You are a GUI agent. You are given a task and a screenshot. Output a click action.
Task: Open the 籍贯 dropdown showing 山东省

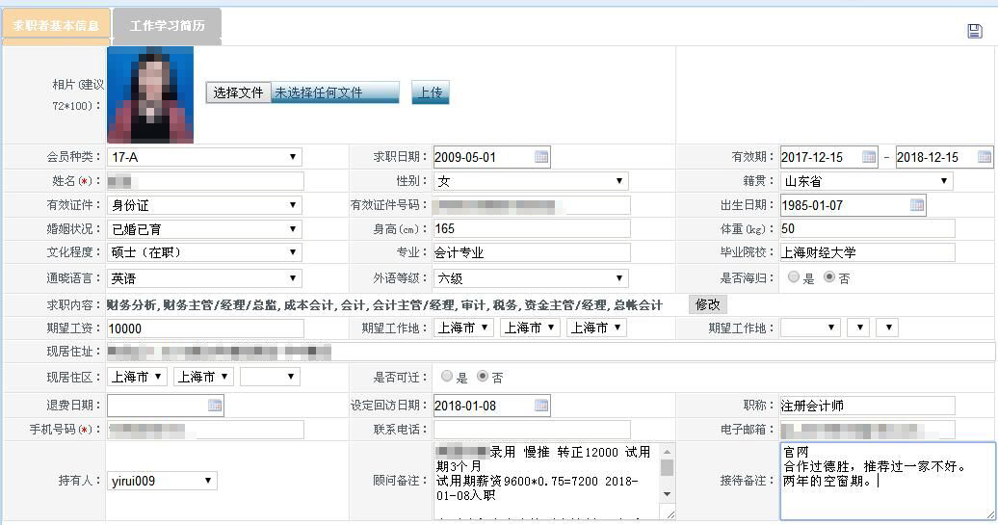(867, 181)
